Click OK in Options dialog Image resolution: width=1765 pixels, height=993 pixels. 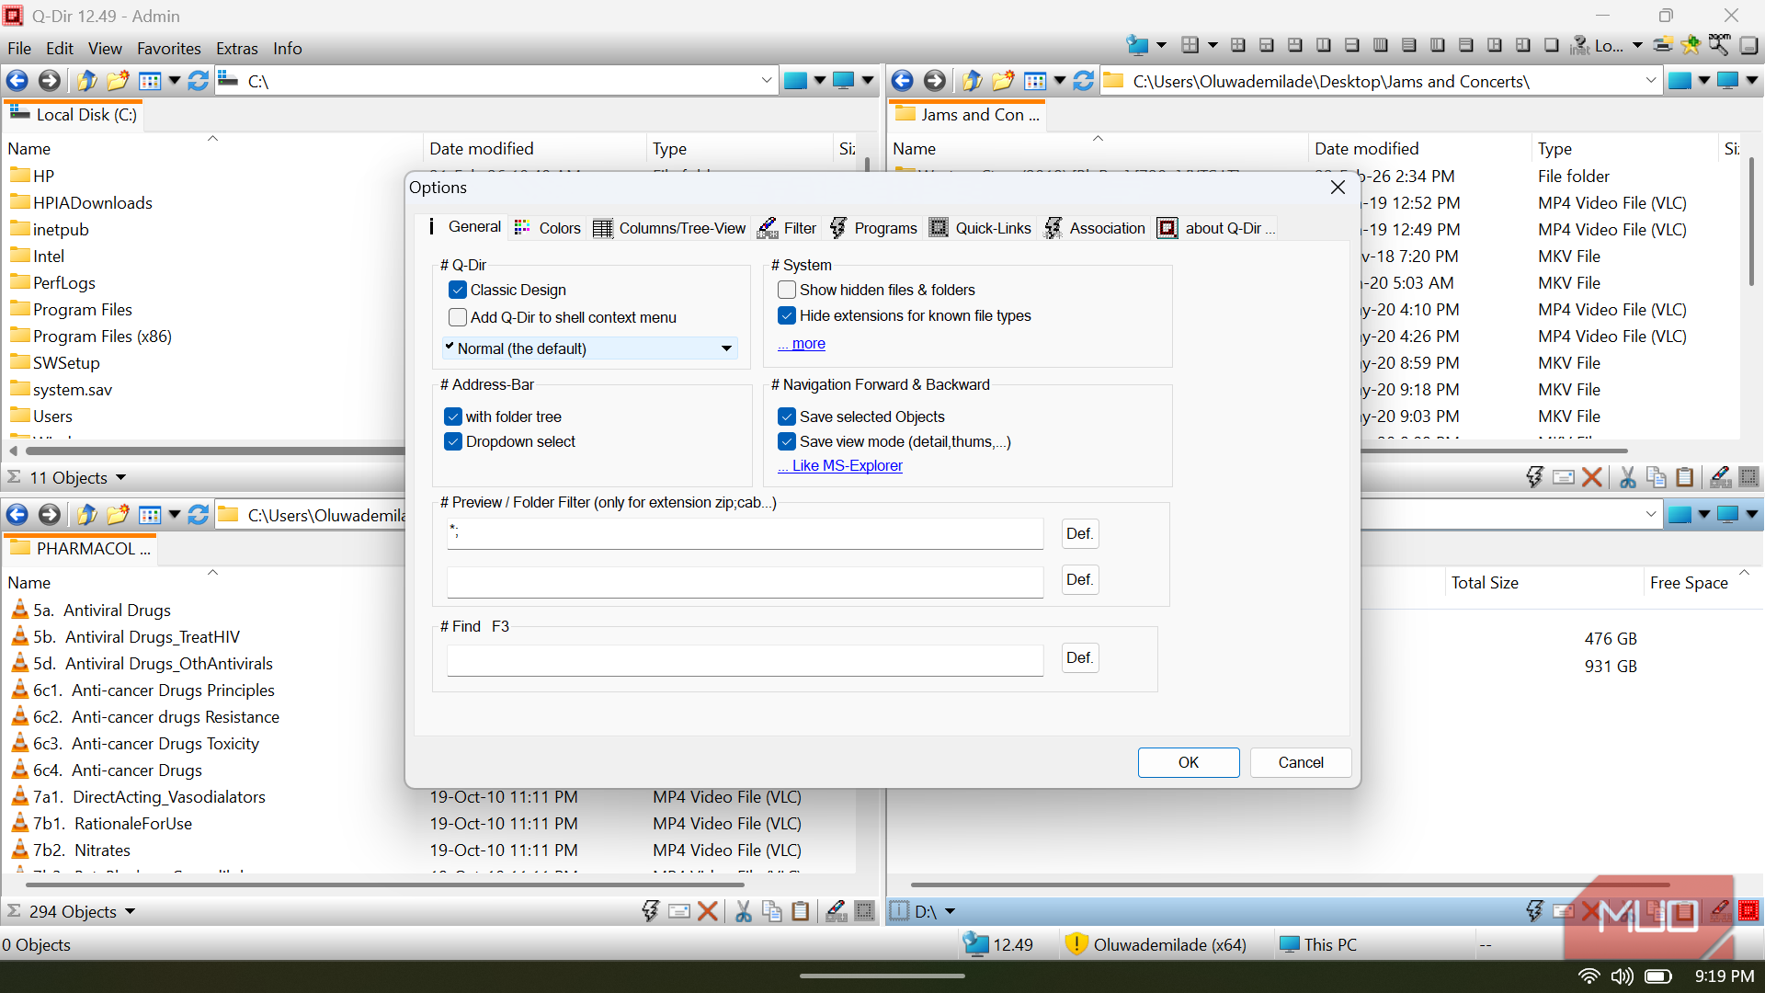coord(1189,762)
